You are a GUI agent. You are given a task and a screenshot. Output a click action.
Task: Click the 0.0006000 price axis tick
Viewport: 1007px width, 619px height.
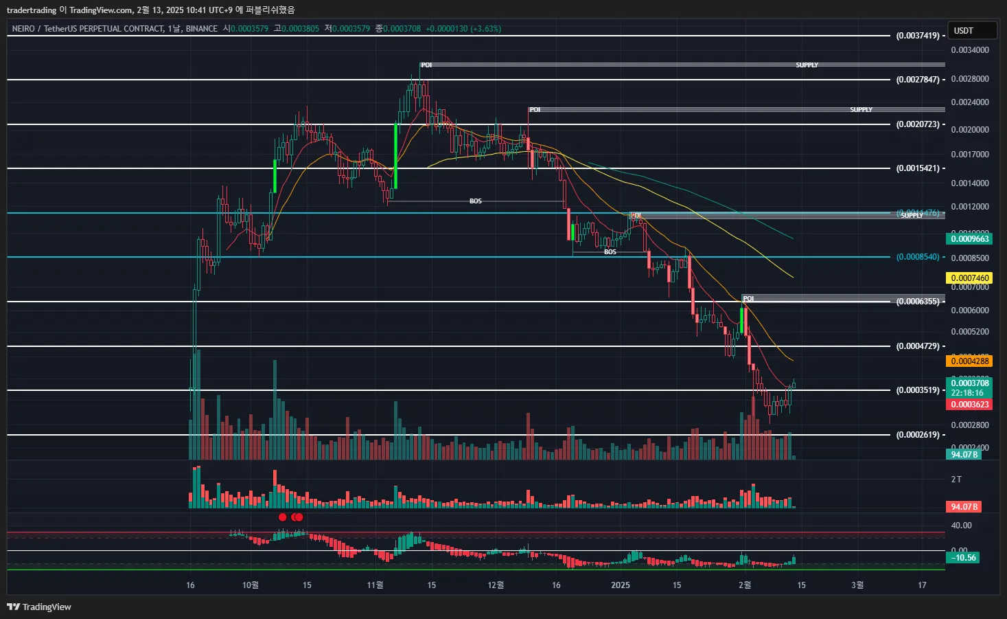969,311
